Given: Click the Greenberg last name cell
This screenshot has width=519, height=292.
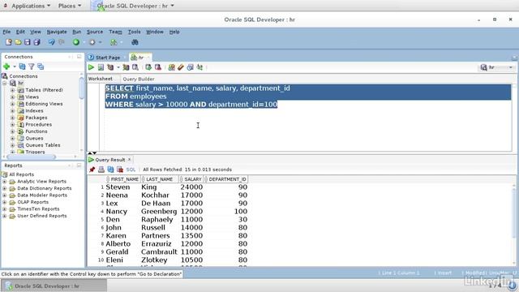Looking at the screenshot, I should [x=159, y=211].
